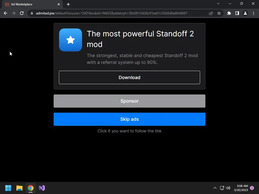
Task: Show hidden tray icons chevron
Action: [x=215, y=188]
